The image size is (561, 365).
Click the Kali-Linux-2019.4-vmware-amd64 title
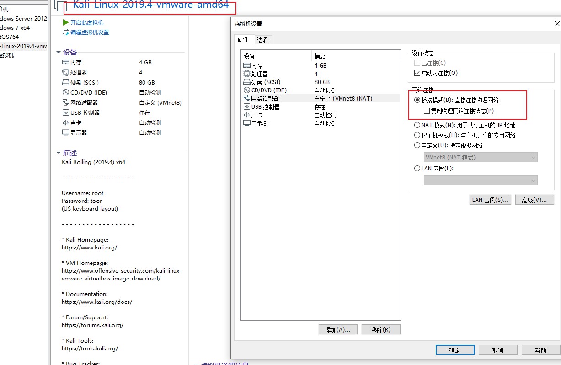click(x=151, y=5)
